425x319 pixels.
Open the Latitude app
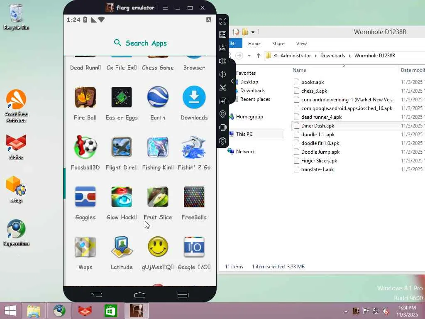coord(122,247)
